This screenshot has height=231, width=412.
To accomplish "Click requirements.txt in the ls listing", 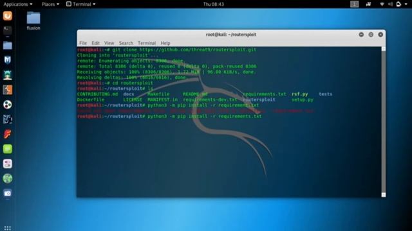I will 265,94.
